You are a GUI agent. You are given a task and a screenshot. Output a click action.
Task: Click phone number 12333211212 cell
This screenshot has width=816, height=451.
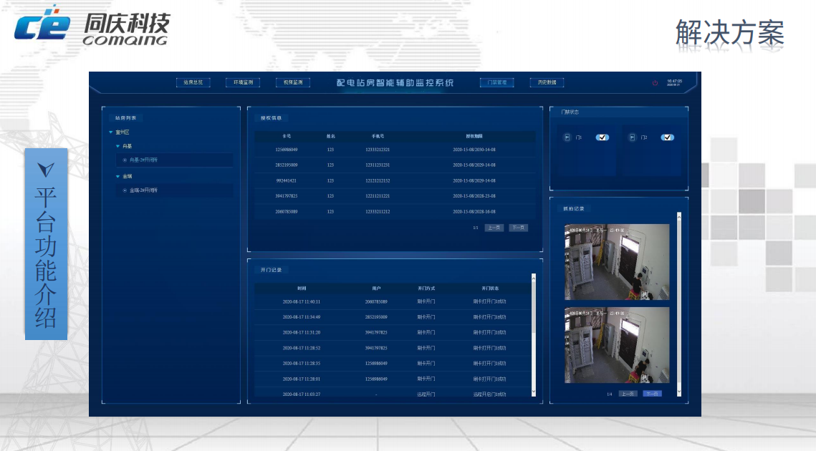point(378,212)
